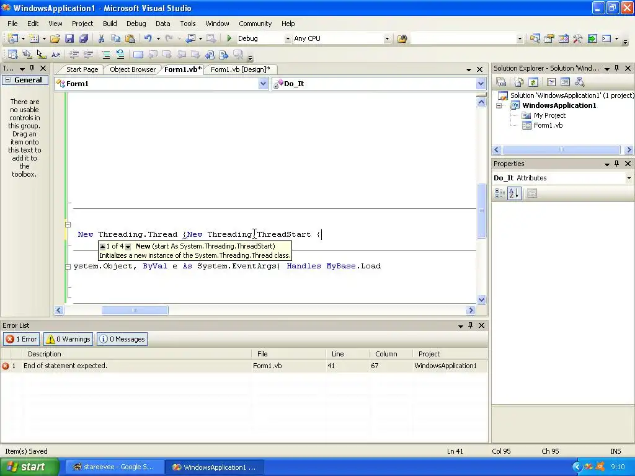Switch to the Start Page tab

(82, 69)
